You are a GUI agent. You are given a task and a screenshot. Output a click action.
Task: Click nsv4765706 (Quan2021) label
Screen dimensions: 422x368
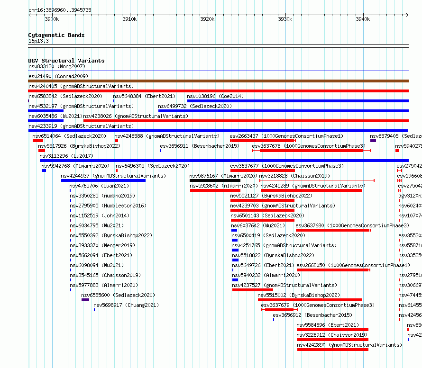(99, 186)
